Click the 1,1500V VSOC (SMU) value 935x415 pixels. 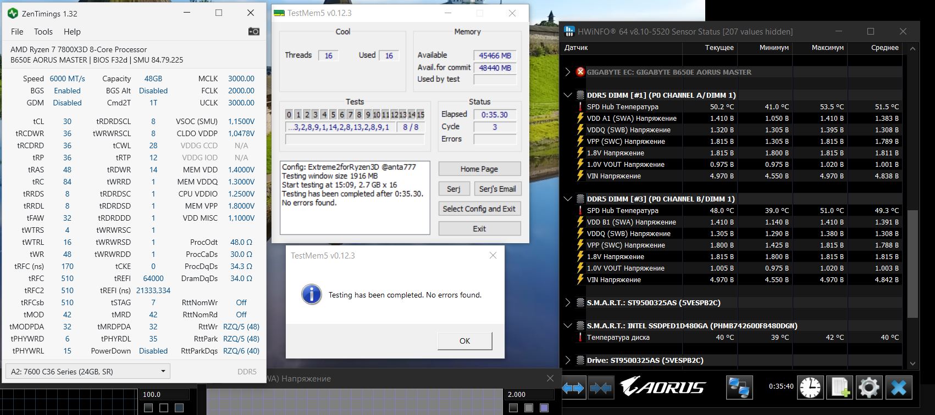click(x=241, y=121)
